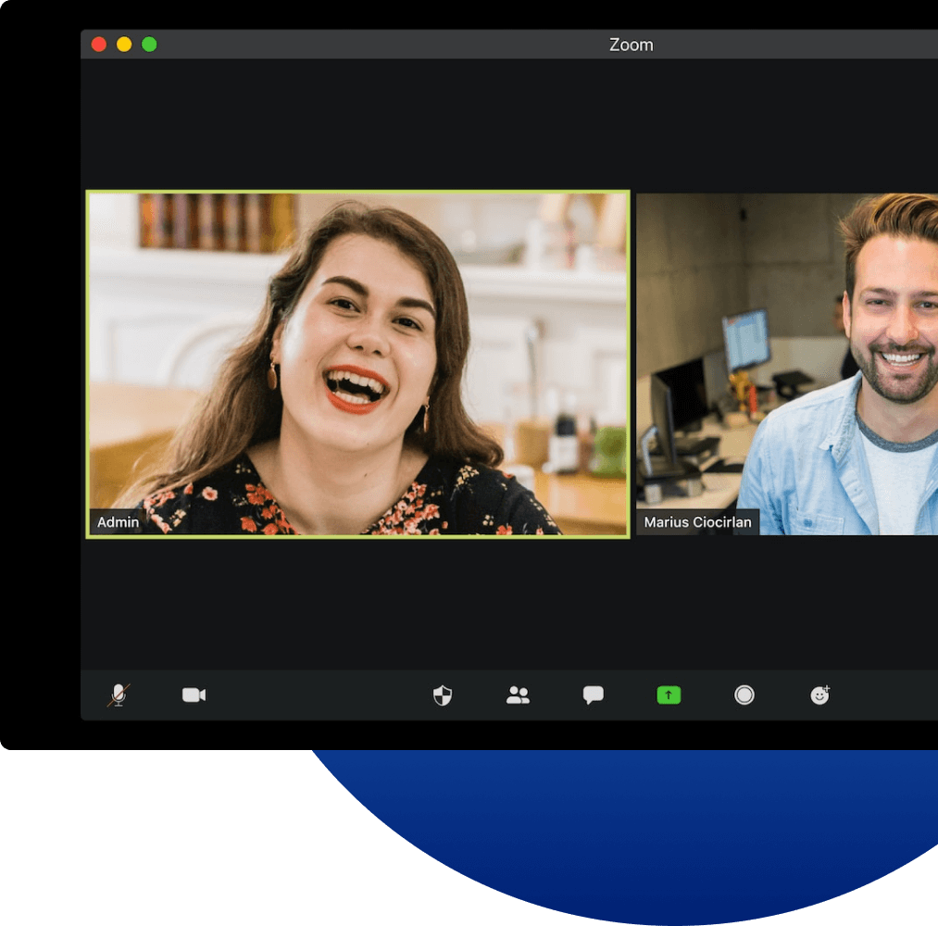Image resolution: width=938 pixels, height=926 pixels.
Task: Minimize the Zoom window with the yellow button
Action: click(x=124, y=44)
